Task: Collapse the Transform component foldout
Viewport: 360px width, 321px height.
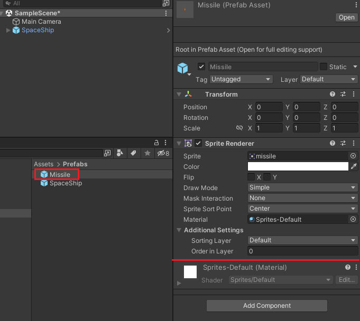Action: pyautogui.click(x=179, y=94)
